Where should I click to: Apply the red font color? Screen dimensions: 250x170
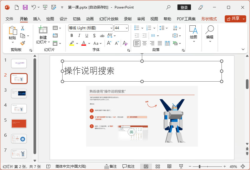pos(84,43)
